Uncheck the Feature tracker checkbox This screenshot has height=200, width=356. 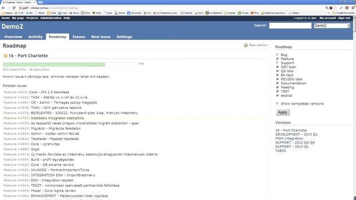277,59
